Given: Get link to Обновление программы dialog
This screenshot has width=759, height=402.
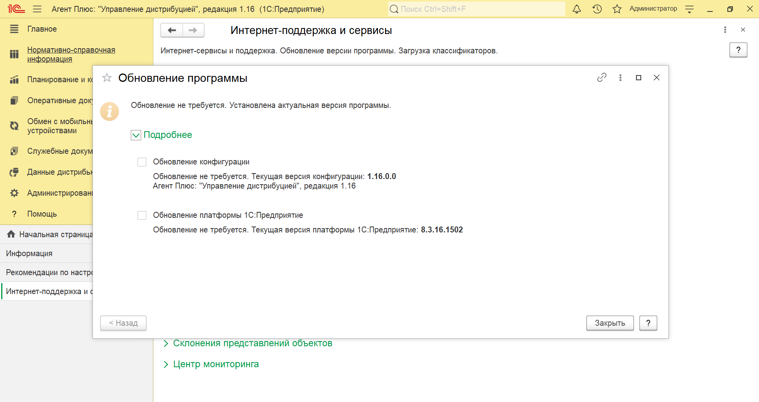Looking at the screenshot, I should point(602,77).
